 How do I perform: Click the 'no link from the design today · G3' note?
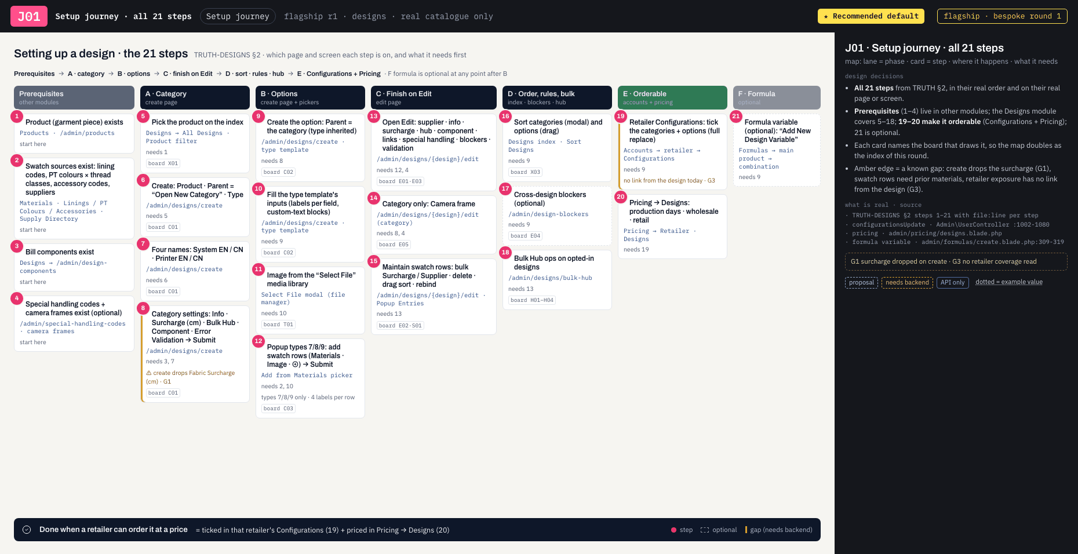pos(669,181)
